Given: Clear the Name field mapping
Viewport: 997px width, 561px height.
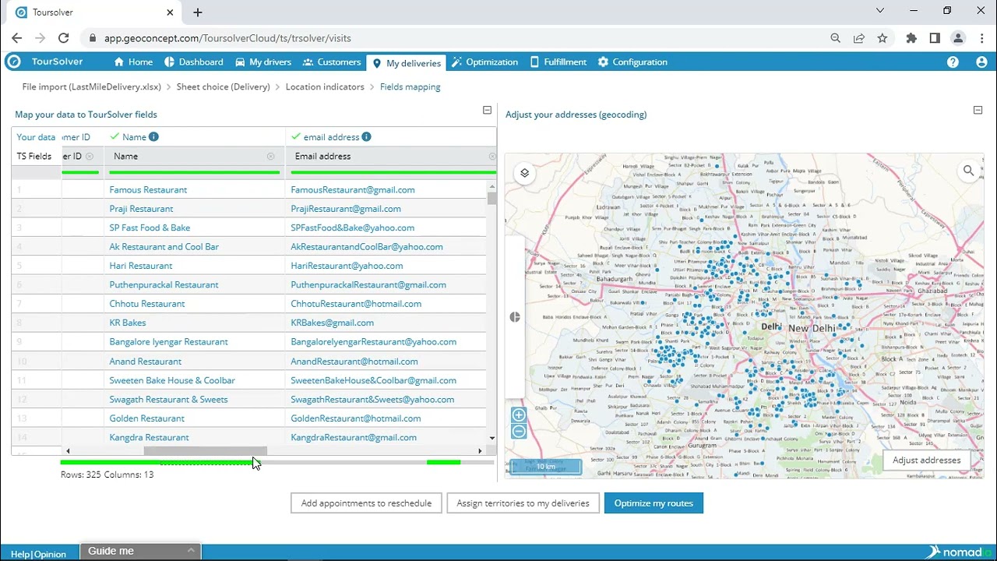Looking at the screenshot, I should (270, 157).
